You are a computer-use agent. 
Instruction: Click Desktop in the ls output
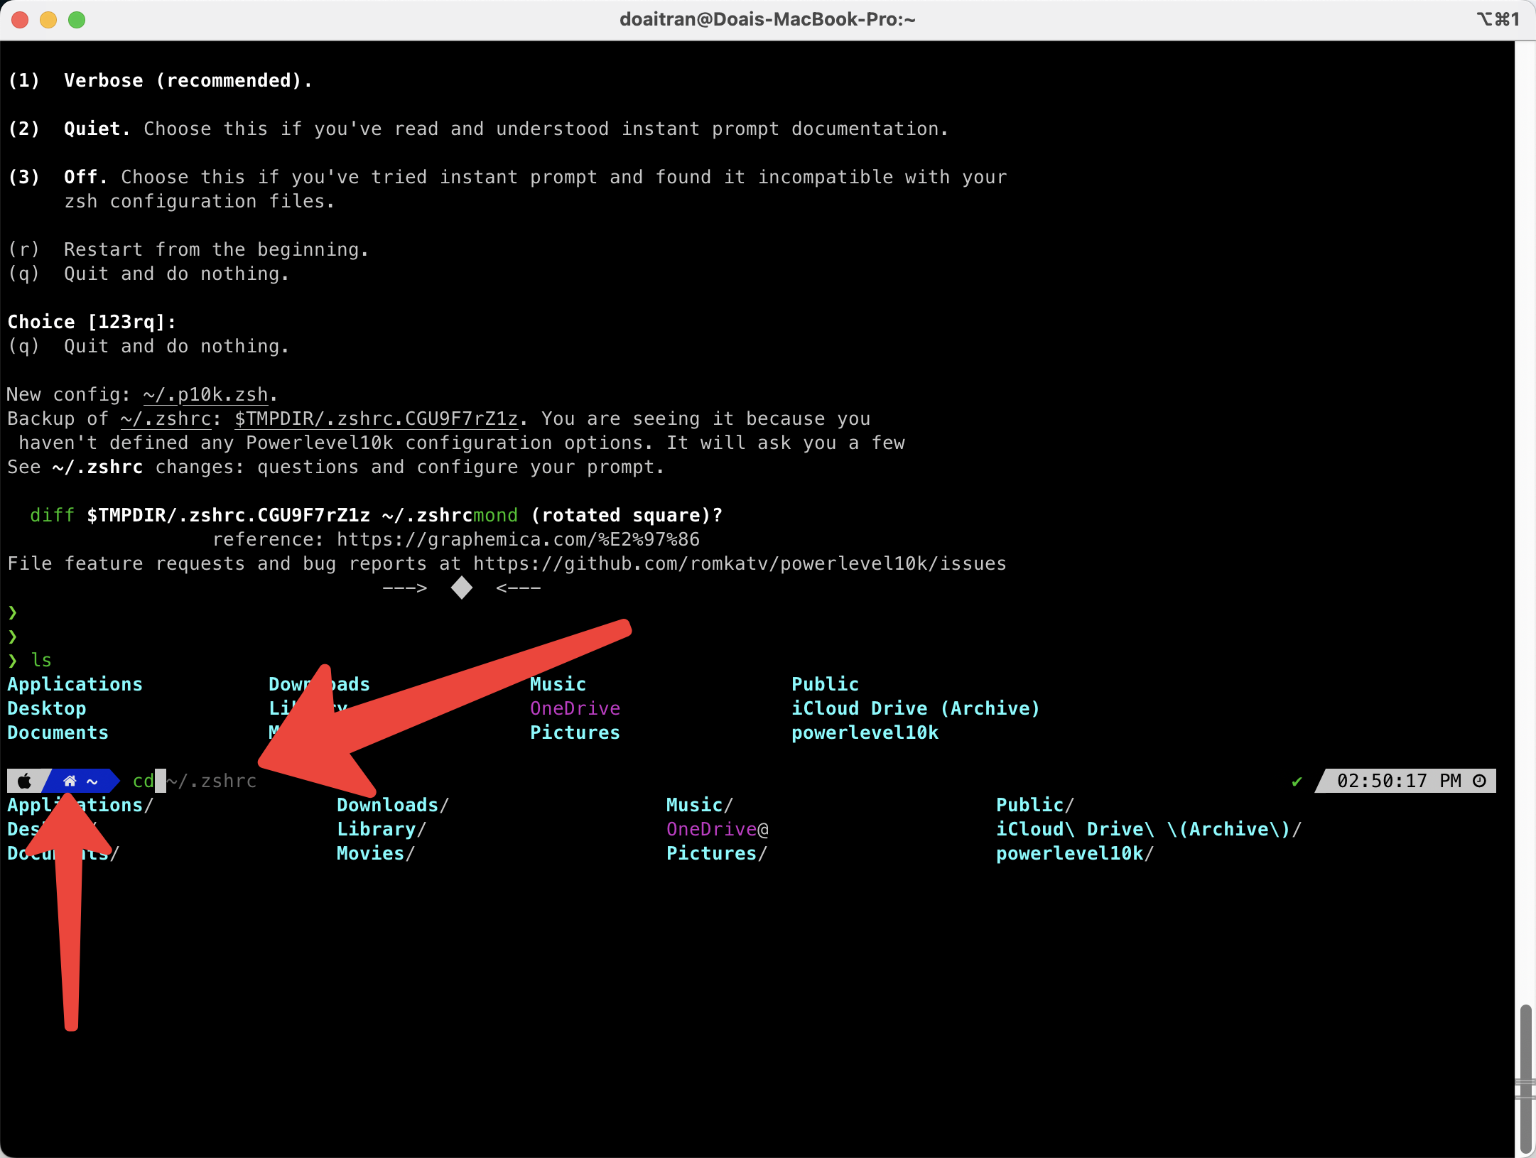click(x=47, y=708)
